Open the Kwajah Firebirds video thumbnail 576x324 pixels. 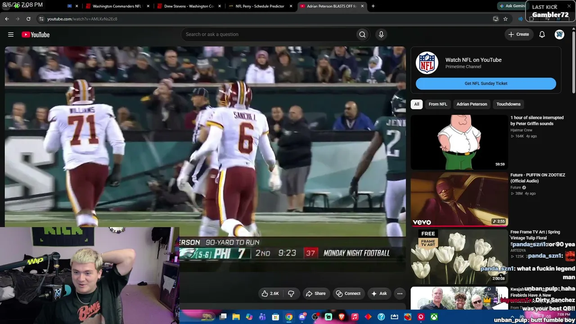point(459,298)
